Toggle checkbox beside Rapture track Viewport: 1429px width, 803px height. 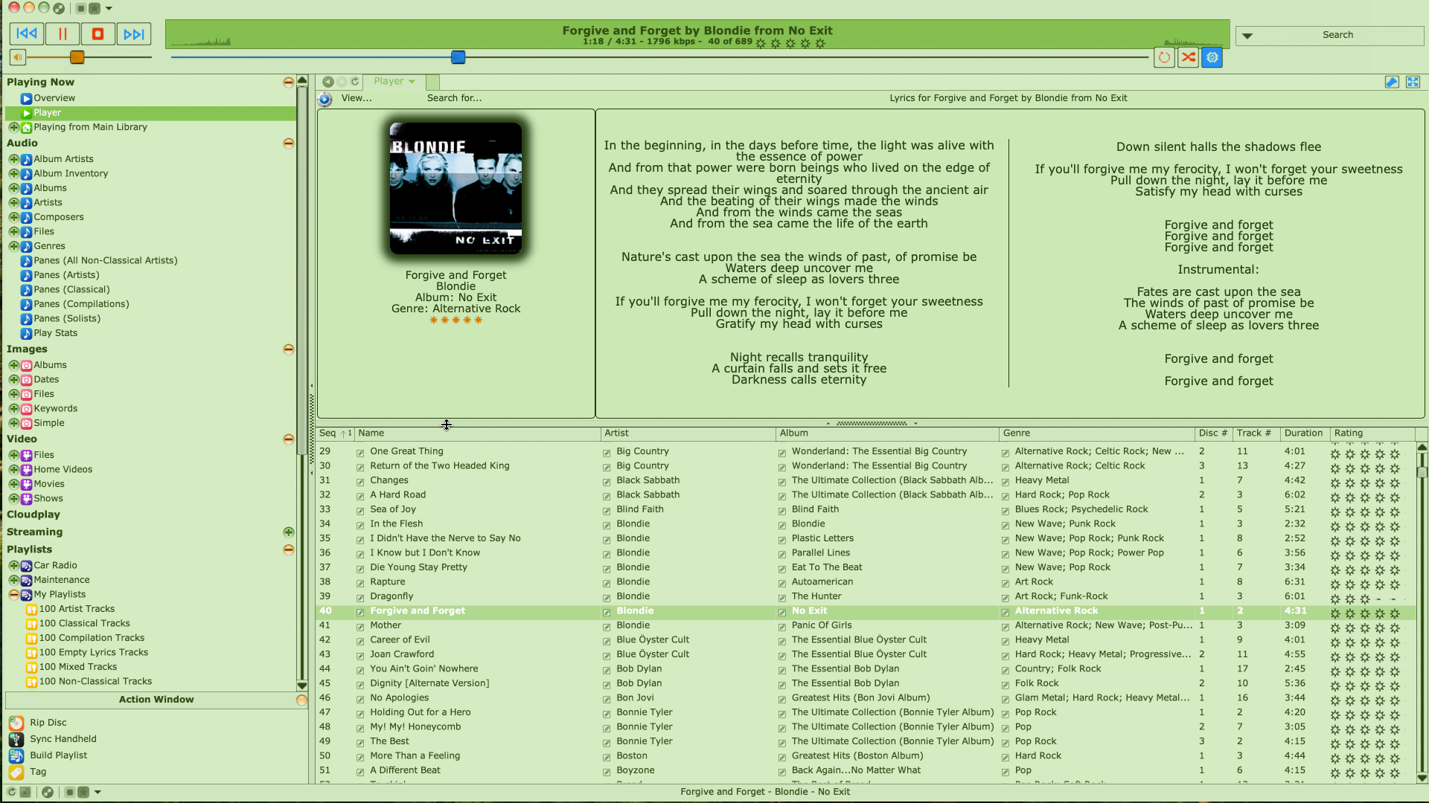pos(360,583)
